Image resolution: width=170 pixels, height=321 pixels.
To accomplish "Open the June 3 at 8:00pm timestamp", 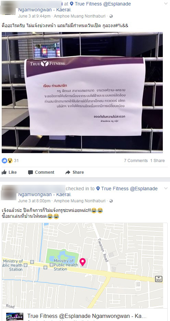I will coord(34,201).
